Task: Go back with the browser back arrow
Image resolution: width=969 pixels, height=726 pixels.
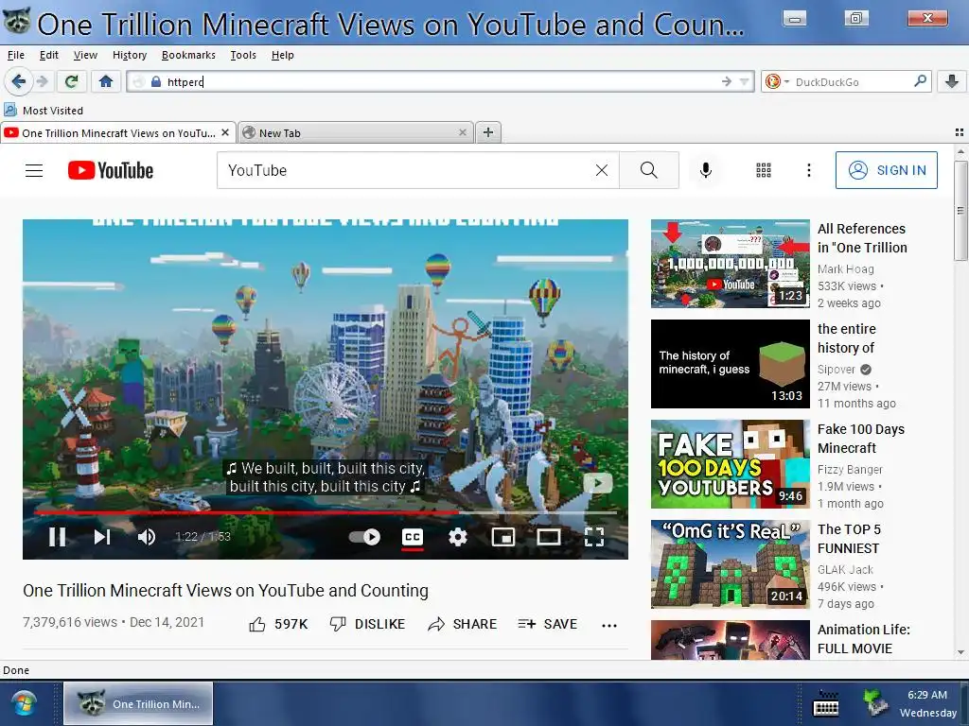Action: (19, 81)
